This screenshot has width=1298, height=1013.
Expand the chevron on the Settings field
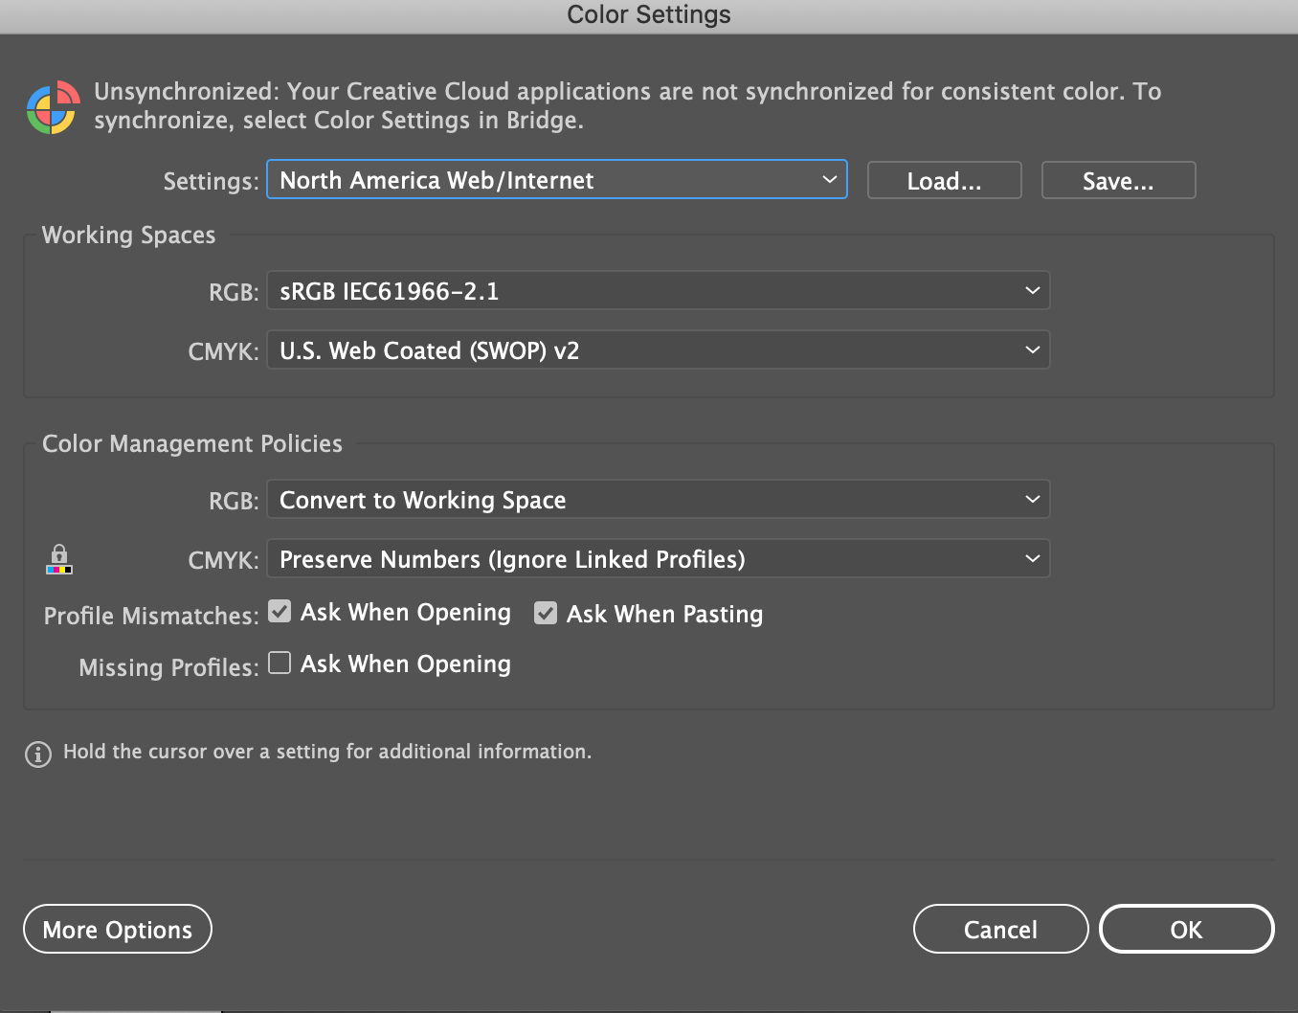pos(829,179)
